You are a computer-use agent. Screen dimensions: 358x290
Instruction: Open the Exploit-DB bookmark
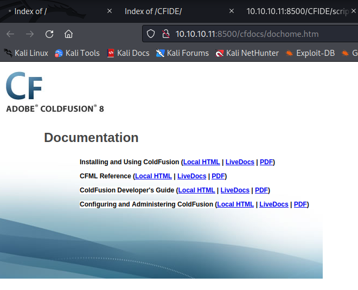click(x=310, y=53)
